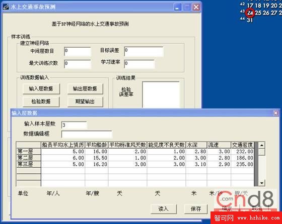
Task: Click the 数据编辑框 input field
Action: point(87,134)
